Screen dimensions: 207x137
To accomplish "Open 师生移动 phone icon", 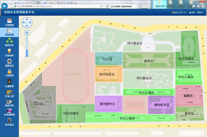I will coord(9,121).
